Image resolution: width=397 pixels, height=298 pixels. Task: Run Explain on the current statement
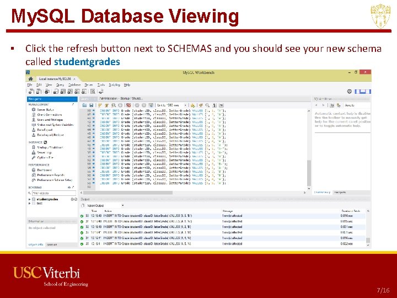[x=114, y=105]
